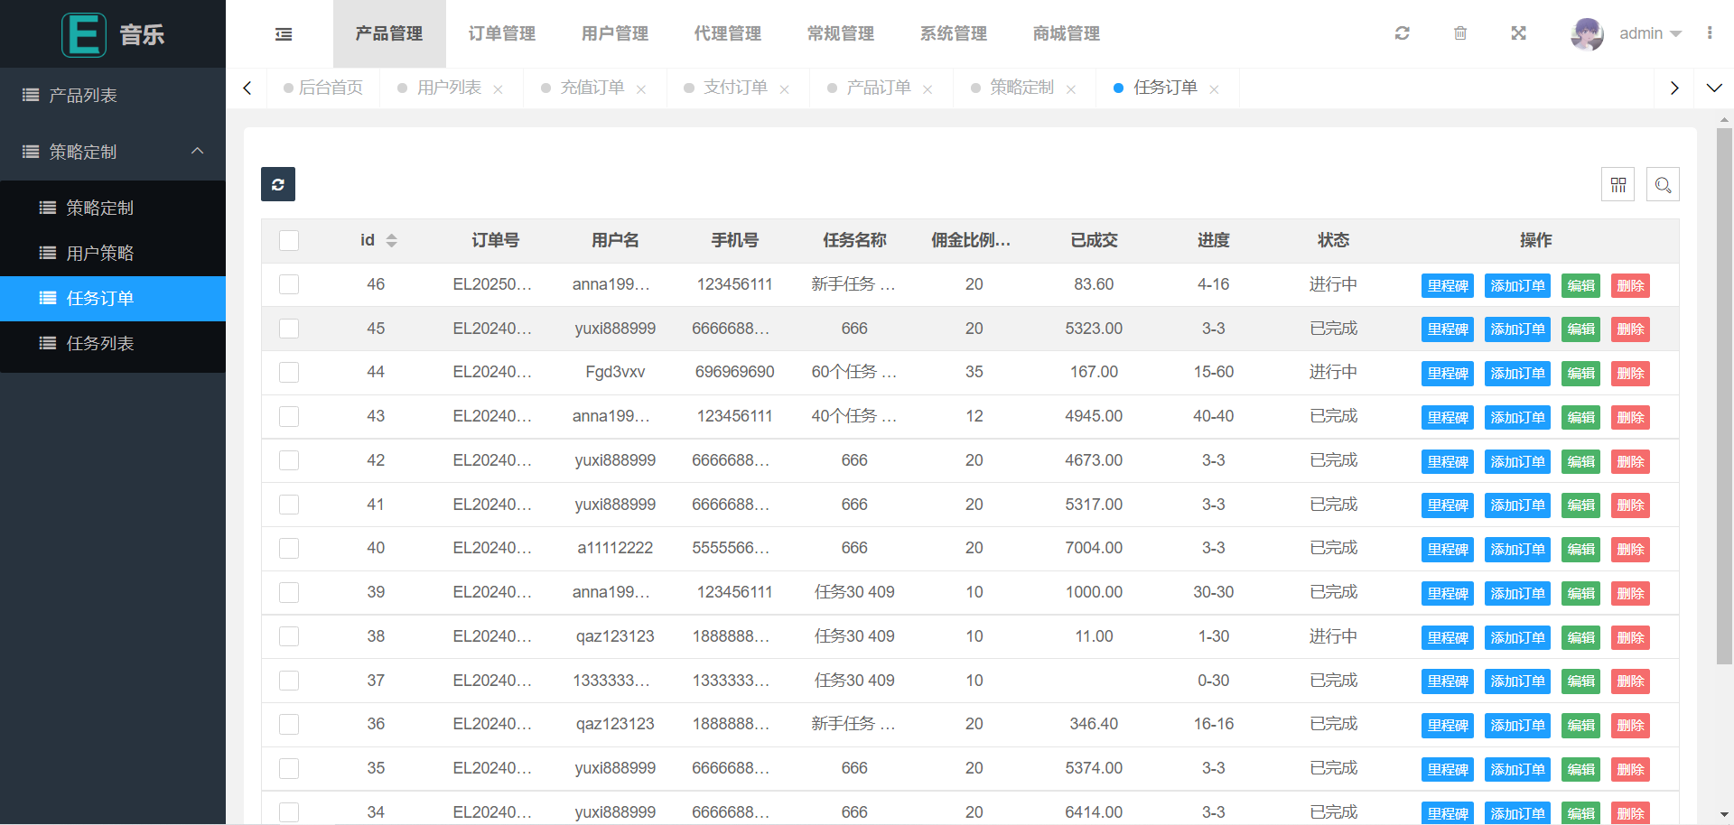1734x825 pixels.
Task: Toggle fullscreen mode icon
Action: pyautogui.click(x=1518, y=33)
